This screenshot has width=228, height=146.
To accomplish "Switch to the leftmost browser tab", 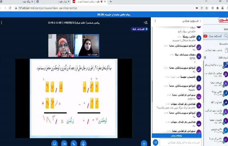I will click(17, 2).
